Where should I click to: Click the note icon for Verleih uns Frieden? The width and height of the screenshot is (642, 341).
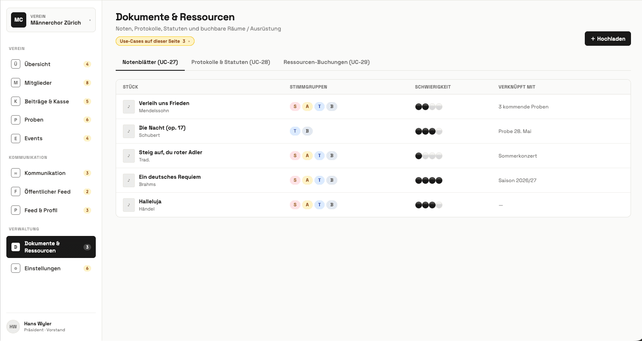click(x=129, y=107)
